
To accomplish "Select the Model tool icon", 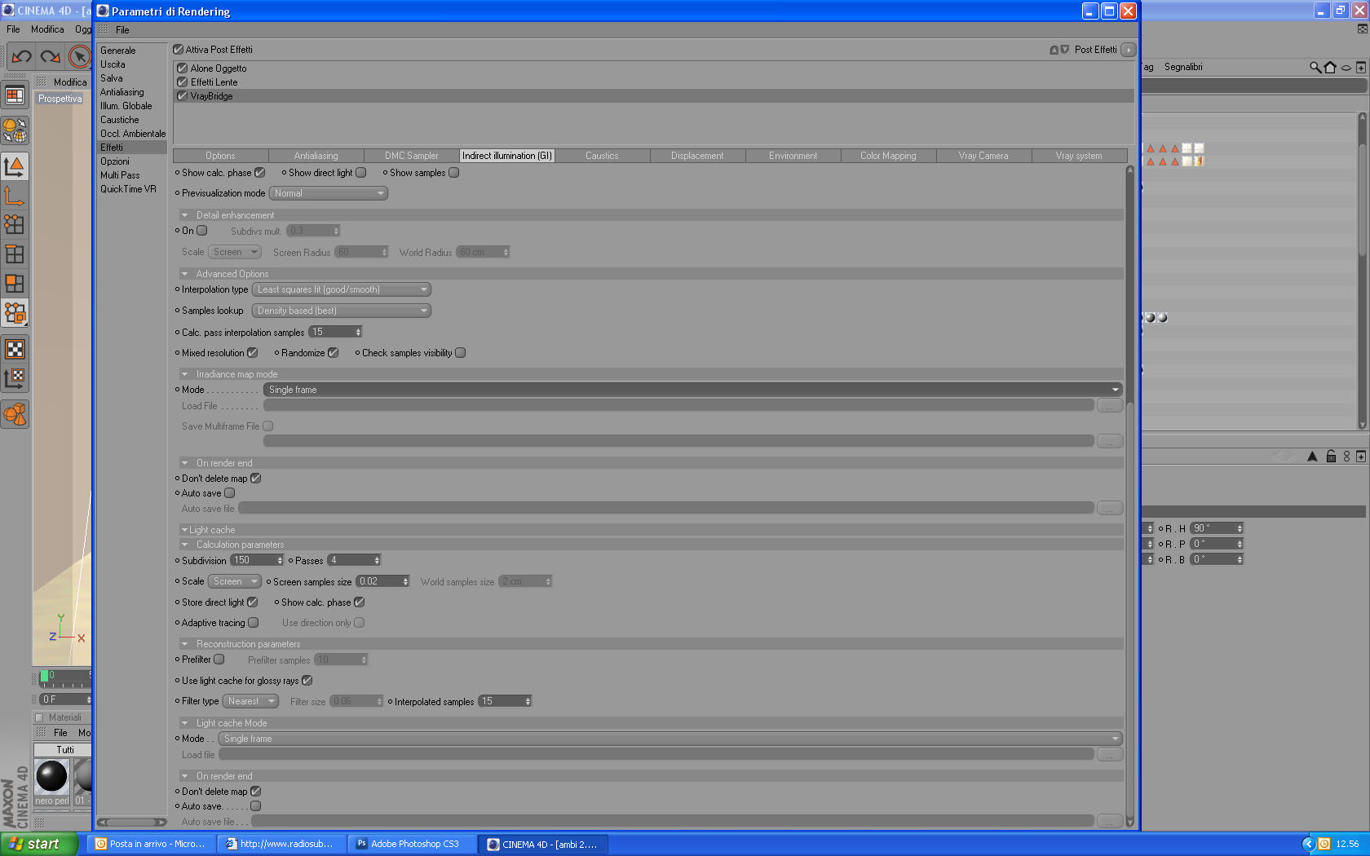I will 15,166.
